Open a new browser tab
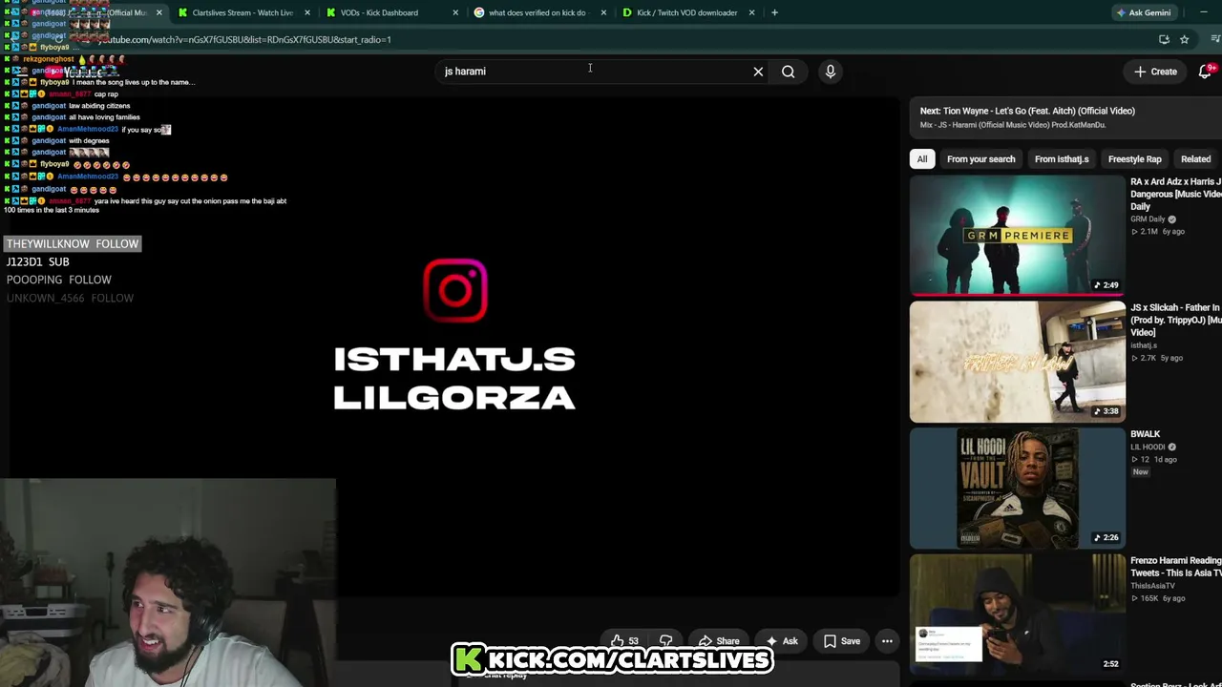The height and width of the screenshot is (687, 1222). tap(774, 12)
